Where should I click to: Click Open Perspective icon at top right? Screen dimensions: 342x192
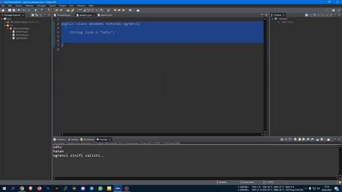point(333,10)
